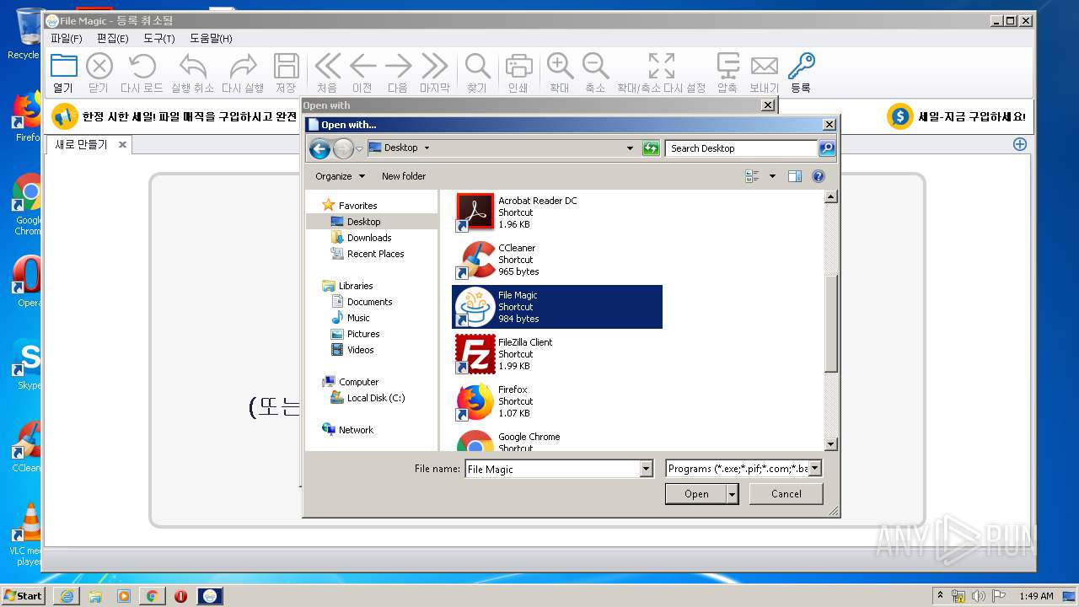Click the New folder button
This screenshot has height=607, width=1079.
(404, 176)
